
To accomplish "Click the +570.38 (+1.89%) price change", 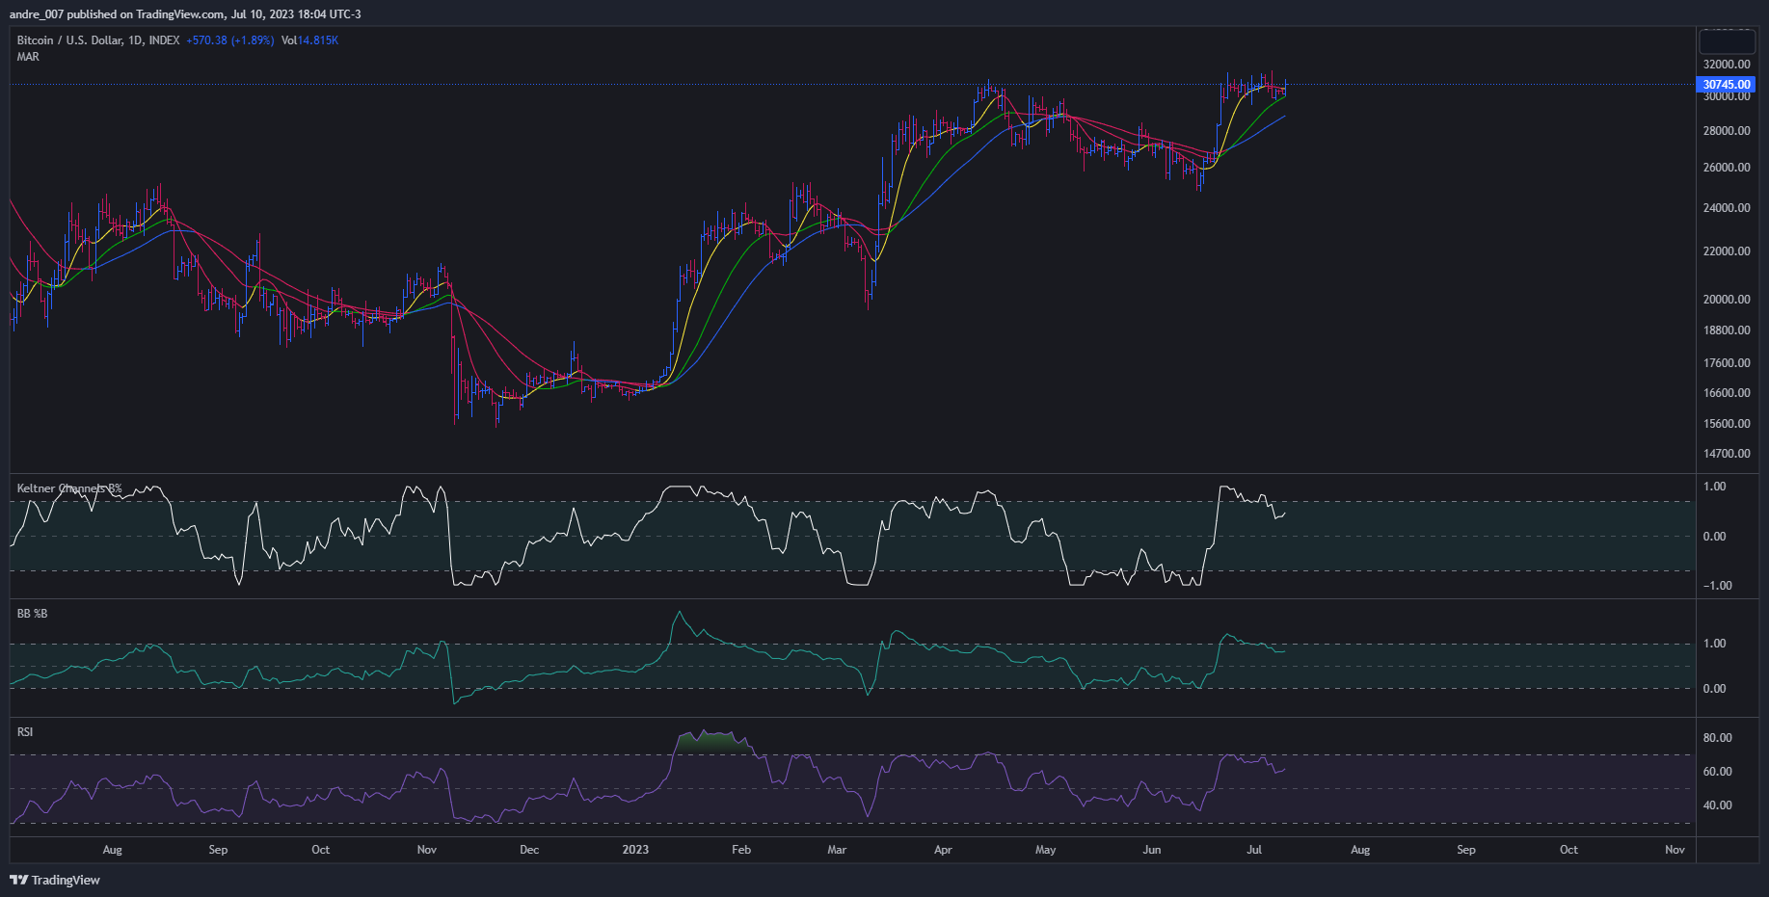I will (x=230, y=40).
